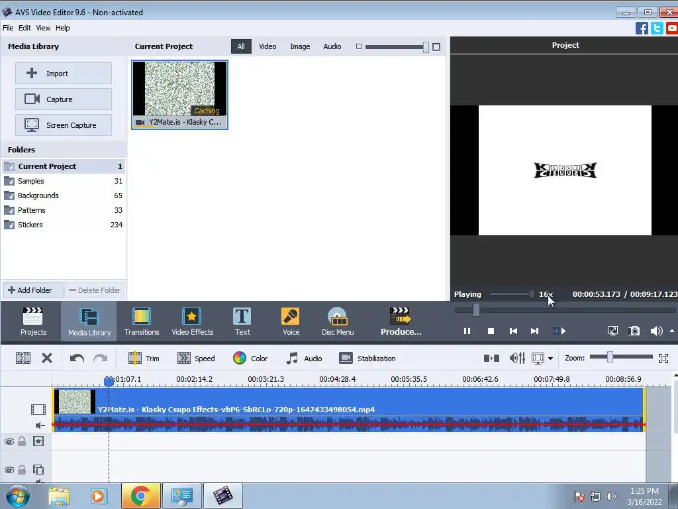The height and width of the screenshot is (509, 678).
Task: Open the Help menu
Action: tap(62, 28)
